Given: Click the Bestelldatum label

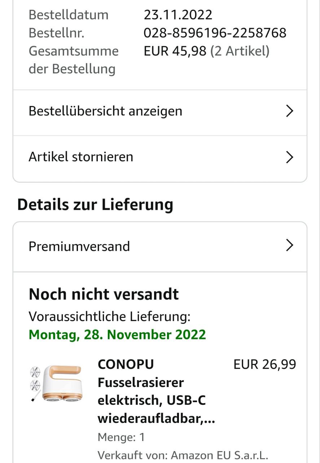Looking at the screenshot, I should click(69, 15).
